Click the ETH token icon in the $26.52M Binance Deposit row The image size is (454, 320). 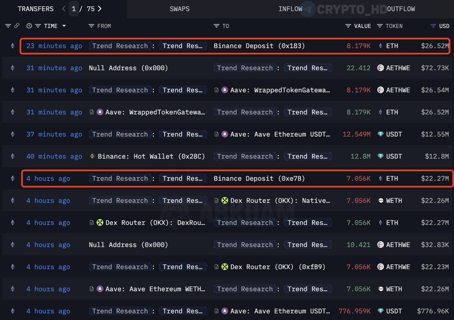coord(381,46)
